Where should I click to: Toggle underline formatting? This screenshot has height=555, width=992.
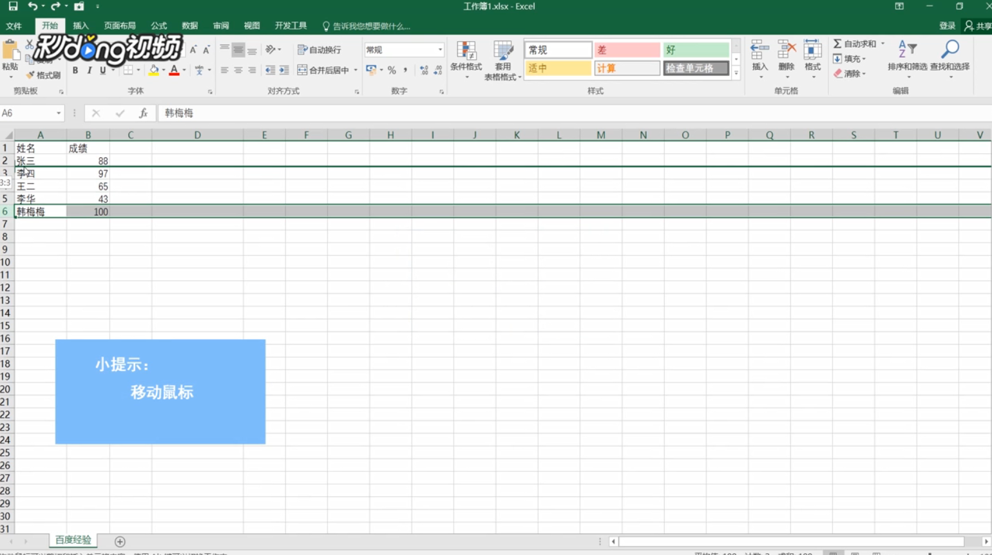(x=102, y=70)
